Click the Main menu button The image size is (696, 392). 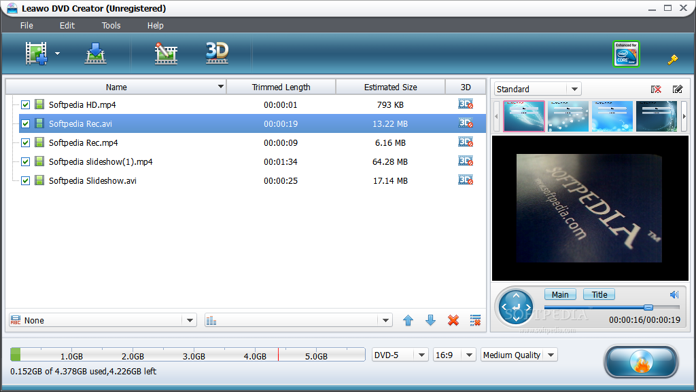(560, 294)
